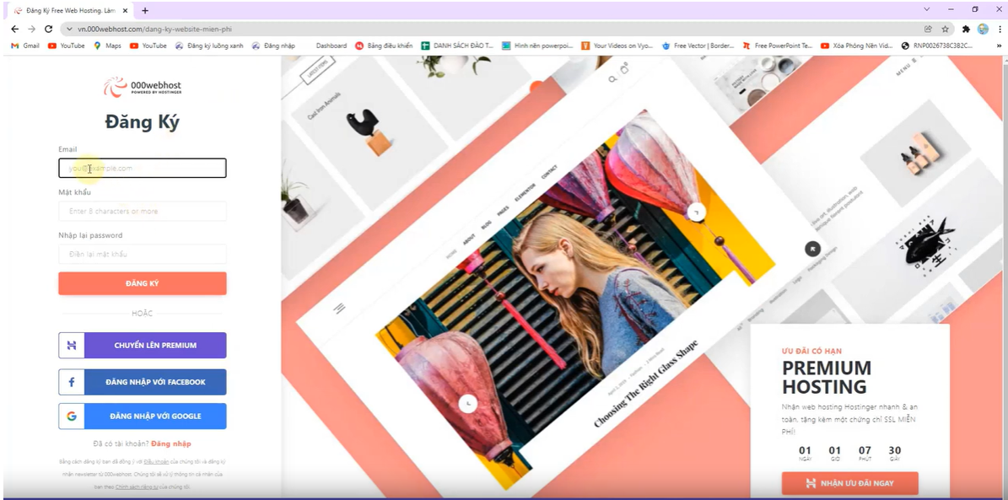1008x500 pixels.
Task: Click NHẬN ƯU ĐÃI NGAY offer button
Action: point(849,483)
